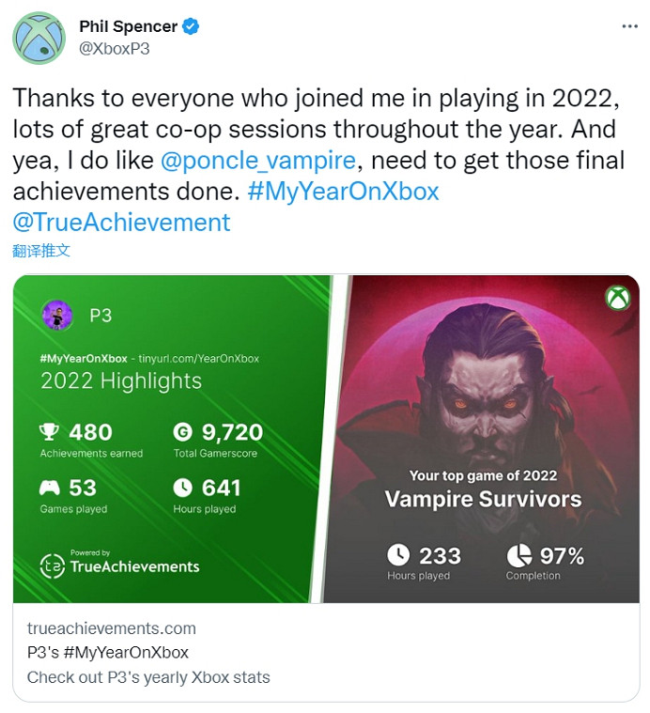650x713 pixels.
Task: Click Phil Spencer's Xbox profile avatar
Action: coord(39,39)
